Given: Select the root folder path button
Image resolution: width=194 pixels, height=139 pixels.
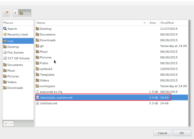Looking at the screenshot, I should point(25,13).
